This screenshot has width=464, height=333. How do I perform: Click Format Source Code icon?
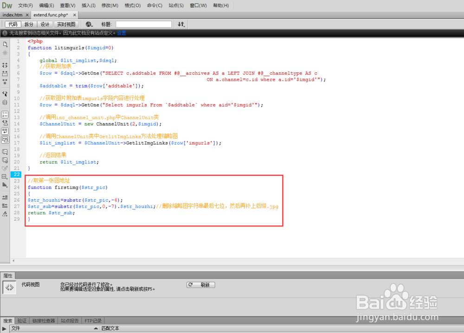click(5, 214)
